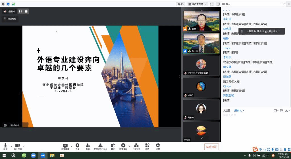This screenshot has height=159, width=291.
Task: Select 李正栓 video thumbnail
Action: pos(201,43)
